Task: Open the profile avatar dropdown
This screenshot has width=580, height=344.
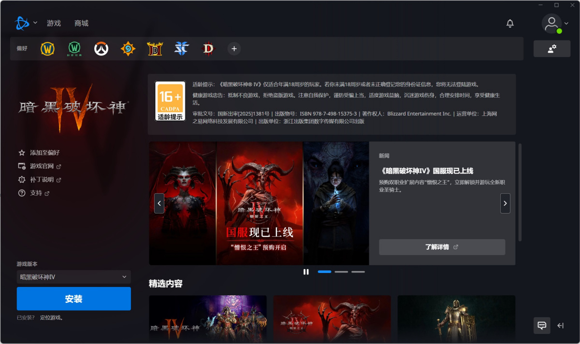Action: pos(555,24)
